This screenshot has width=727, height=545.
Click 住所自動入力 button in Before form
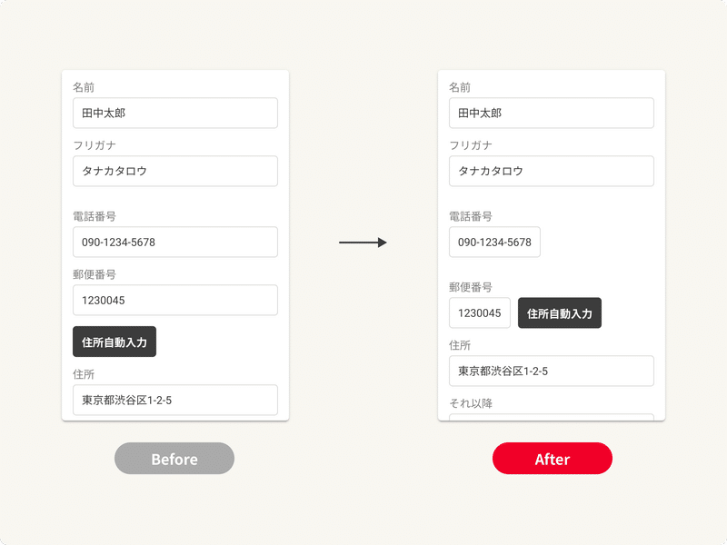[115, 342]
